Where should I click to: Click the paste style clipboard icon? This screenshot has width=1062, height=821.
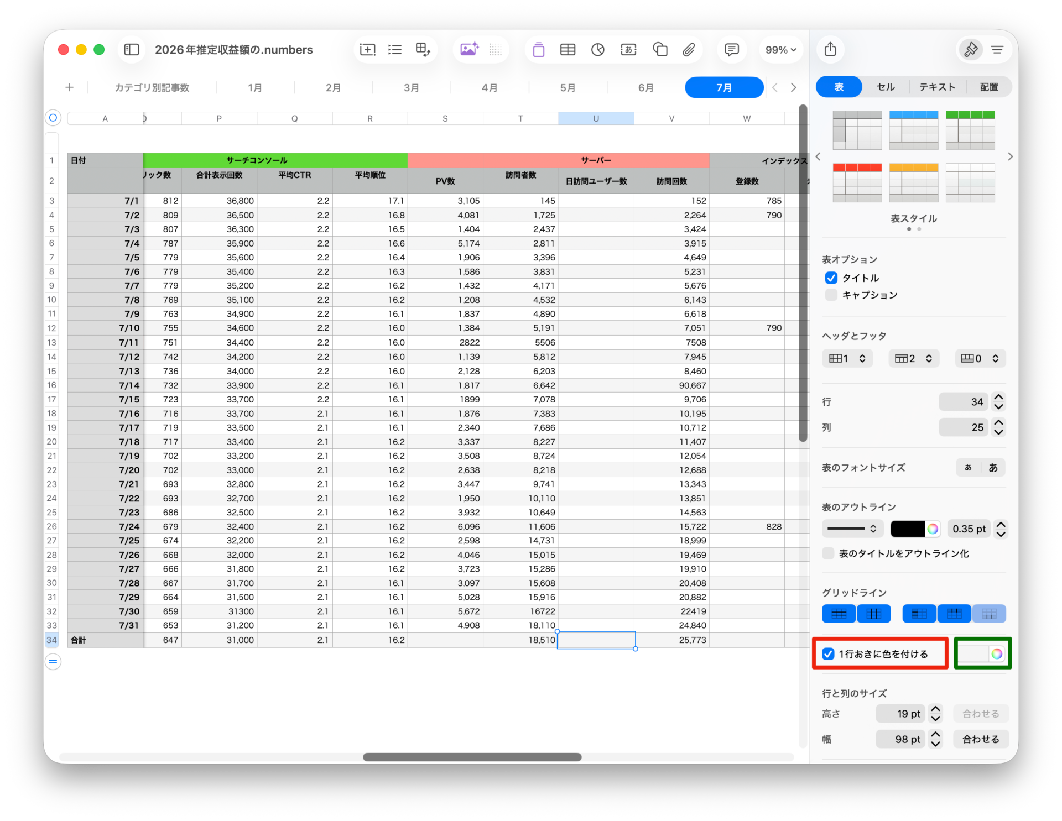click(539, 50)
